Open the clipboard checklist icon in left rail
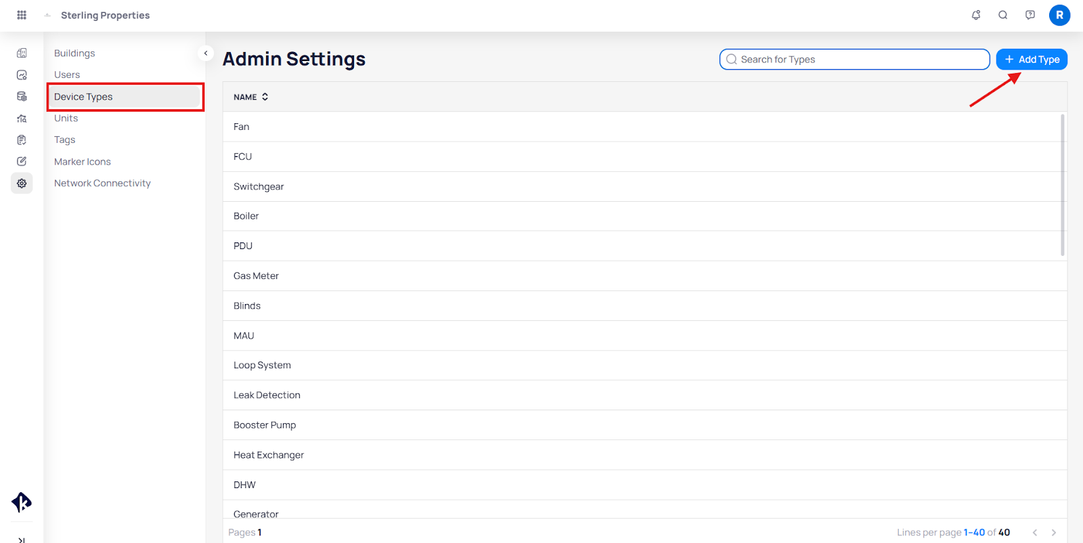 click(x=22, y=140)
